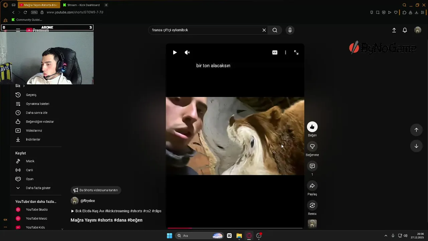The height and width of the screenshot is (241, 428).
Task: Open Opera search tabs magnifier icon
Action: [404, 5]
